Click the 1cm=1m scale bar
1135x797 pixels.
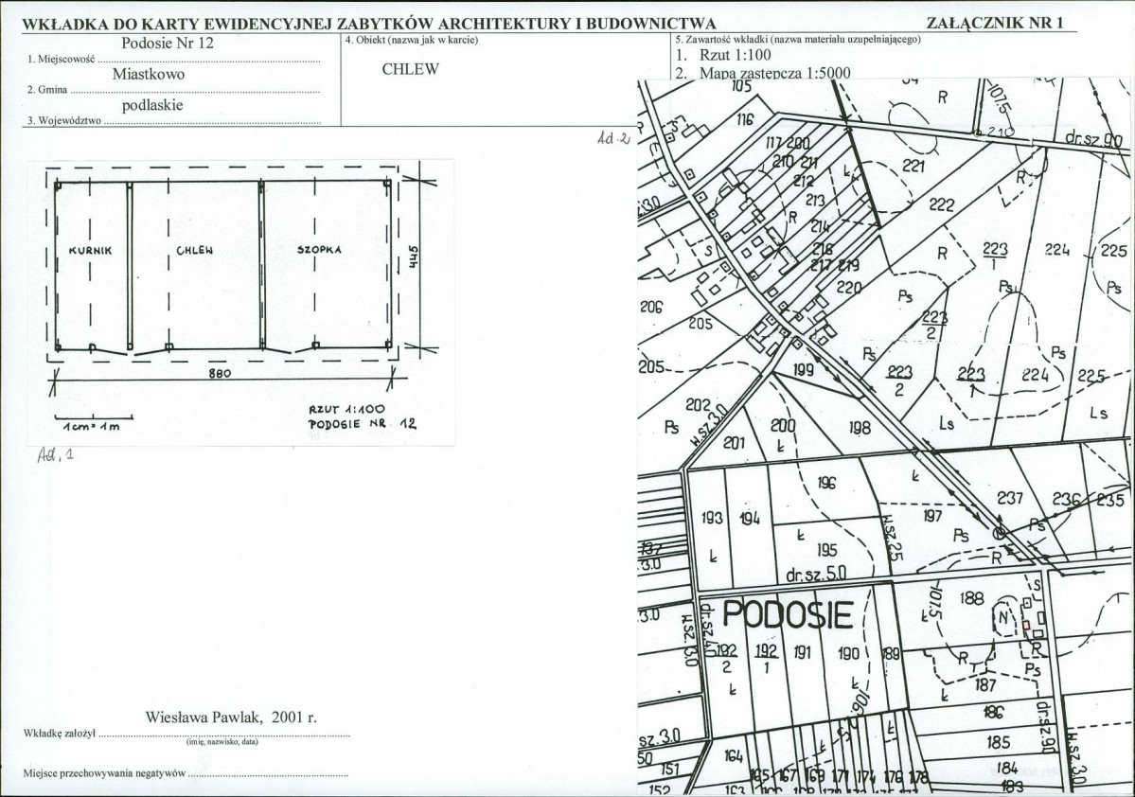[94, 421]
